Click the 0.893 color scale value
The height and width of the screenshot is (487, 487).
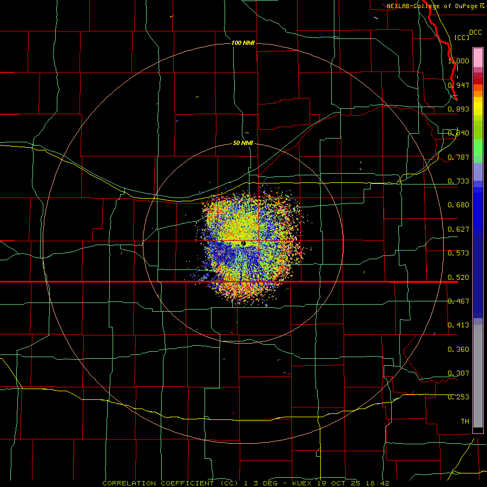[x=458, y=109]
